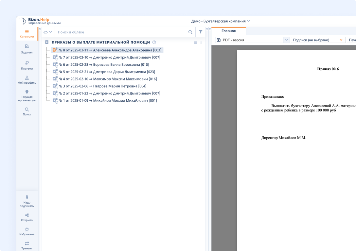Expand the company selector dropdown
The width and height of the screenshot is (356, 251).
pos(221,21)
